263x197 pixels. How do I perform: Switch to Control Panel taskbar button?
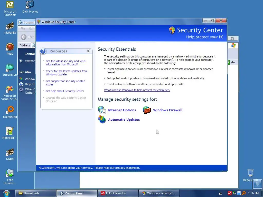77,193
